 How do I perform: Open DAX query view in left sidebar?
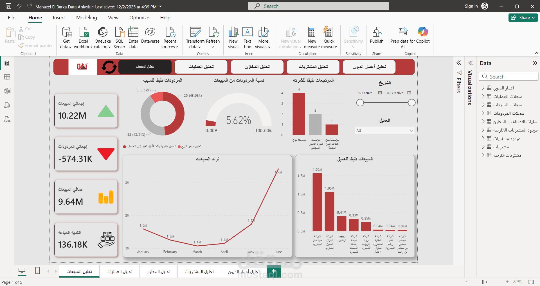tap(7, 105)
